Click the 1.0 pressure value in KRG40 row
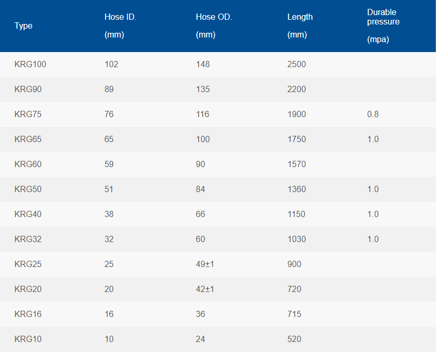Image resolution: width=439 pixels, height=355 pixels. [372, 214]
